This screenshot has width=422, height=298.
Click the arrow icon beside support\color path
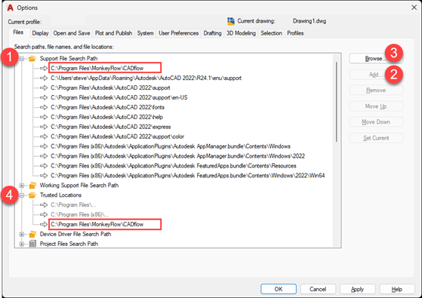pos(44,137)
